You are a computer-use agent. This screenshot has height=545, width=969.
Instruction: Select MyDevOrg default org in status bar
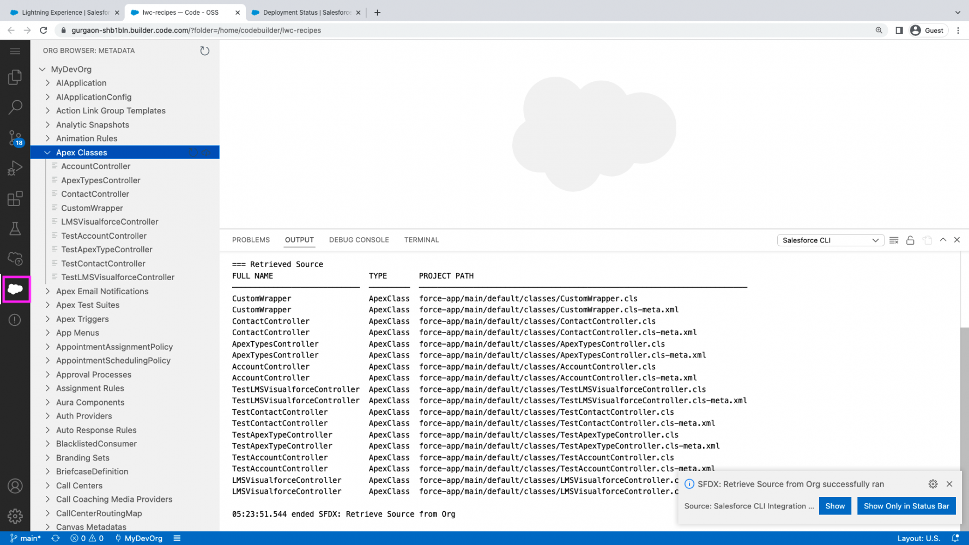point(138,538)
